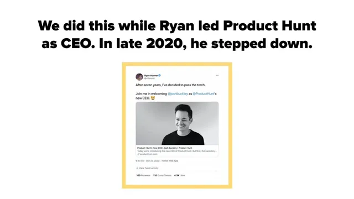
Task: Click the cat emoji after new CEO
Action: click(153, 98)
